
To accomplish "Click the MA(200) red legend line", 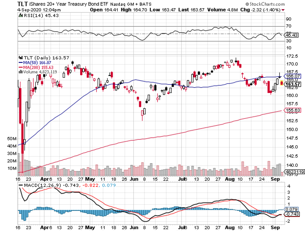I will (21, 68).
